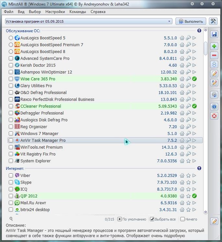The height and width of the screenshot is (242, 222).
Task: Click the 0/315 selection counter
Action: tap(109, 219)
